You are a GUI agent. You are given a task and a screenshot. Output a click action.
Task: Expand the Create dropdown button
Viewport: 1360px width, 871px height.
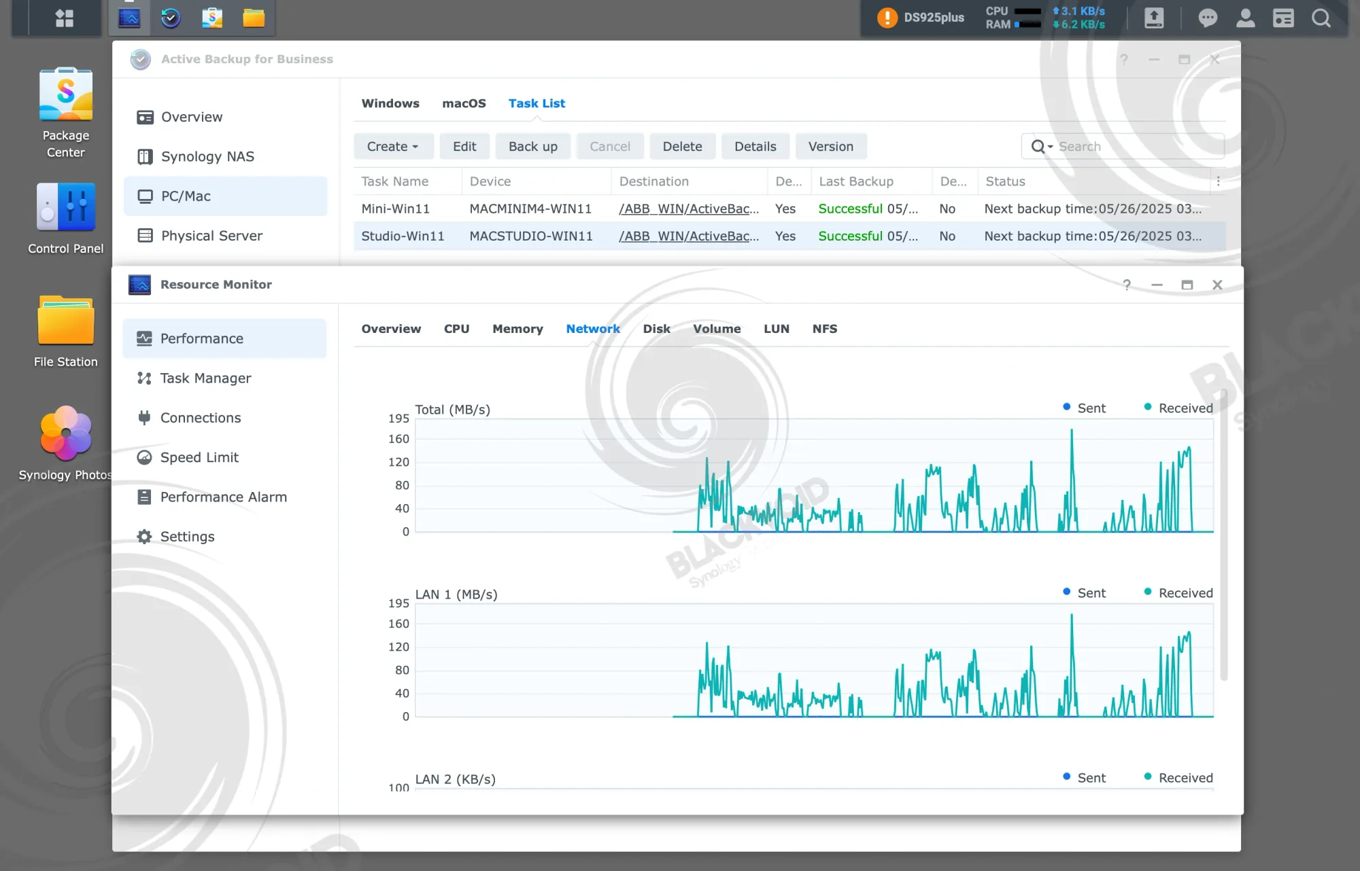coord(392,147)
